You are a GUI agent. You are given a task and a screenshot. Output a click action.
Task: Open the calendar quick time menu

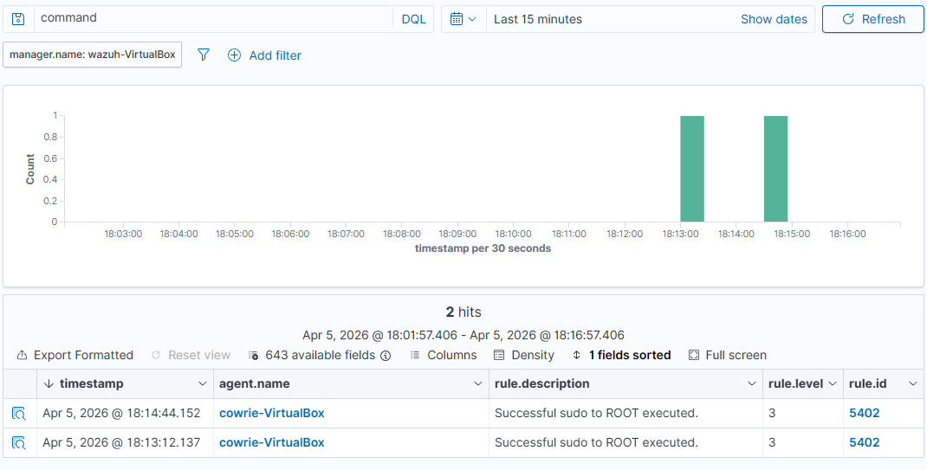click(463, 19)
